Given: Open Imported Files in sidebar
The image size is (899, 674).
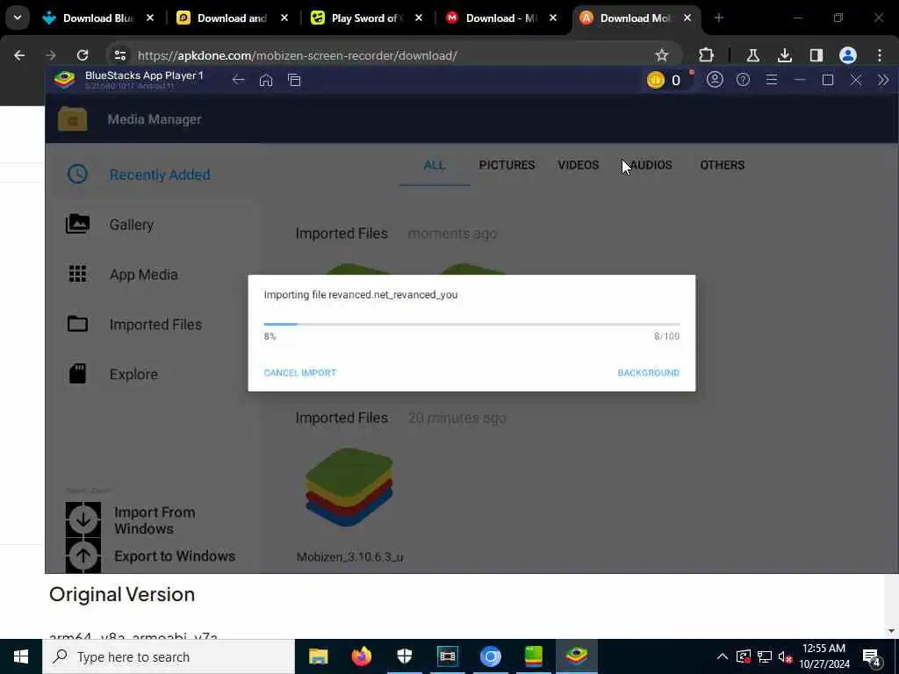Looking at the screenshot, I should [x=155, y=325].
